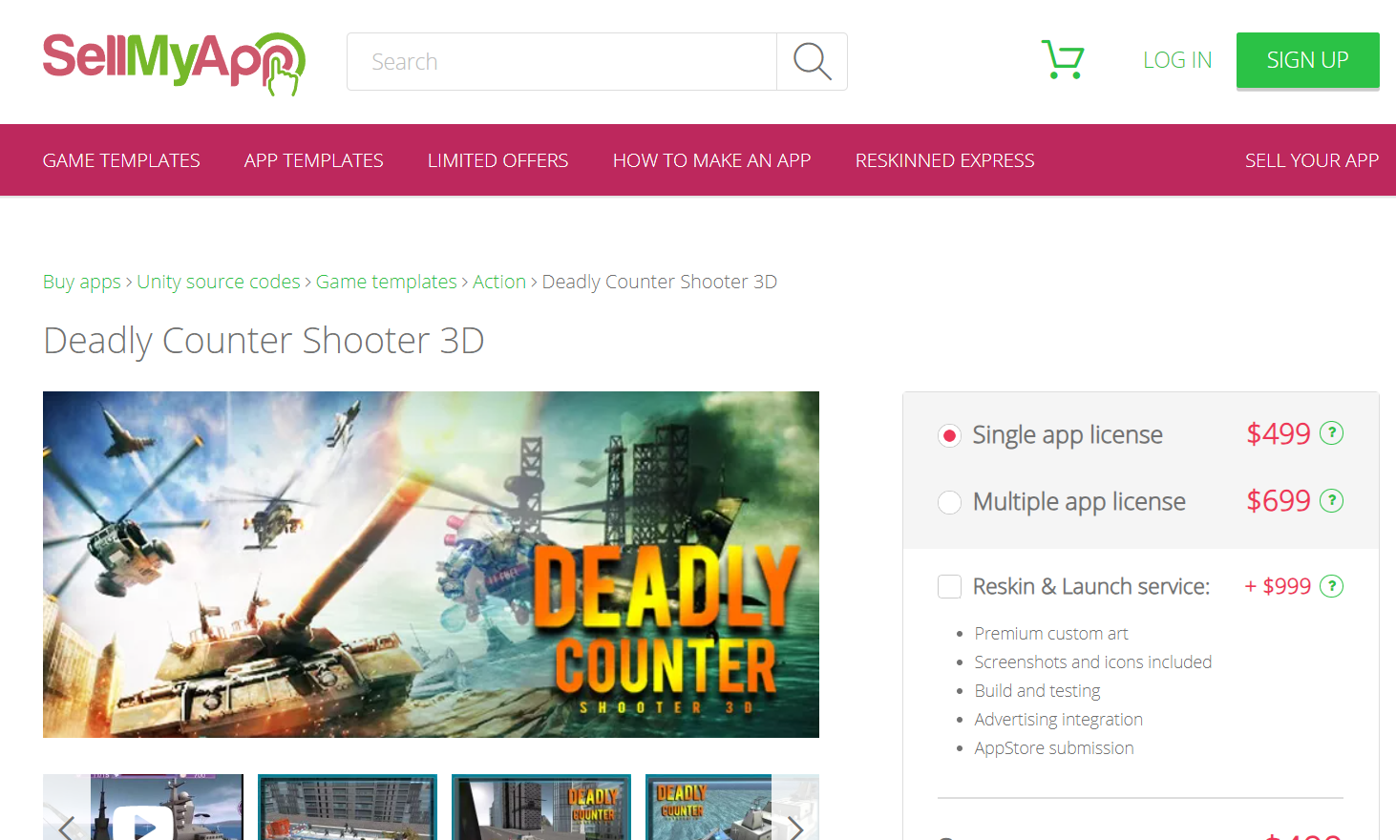1396x840 pixels.
Task: Open the main Deadly Counter banner image
Action: tap(431, 564)
